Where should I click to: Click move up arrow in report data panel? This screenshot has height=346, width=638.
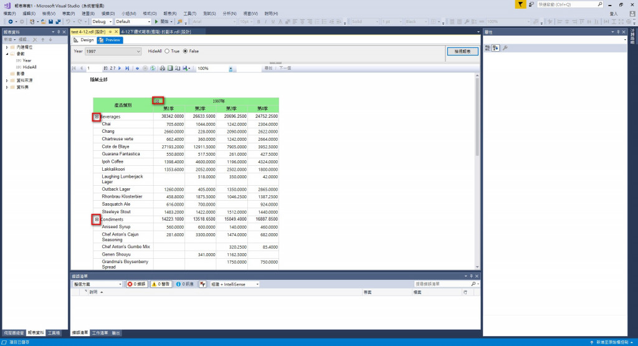(x=43, y=39)
